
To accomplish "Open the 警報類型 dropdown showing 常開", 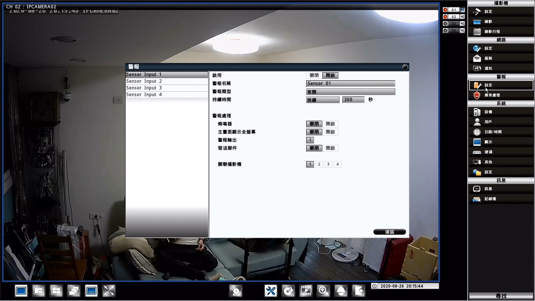I will pos(350,92).
